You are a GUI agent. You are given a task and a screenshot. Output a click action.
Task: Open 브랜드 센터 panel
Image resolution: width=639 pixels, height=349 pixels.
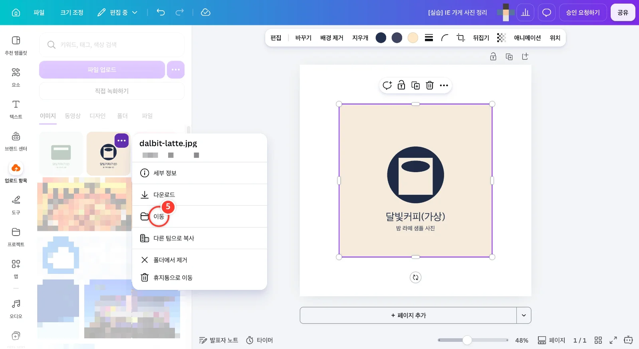(16, 141)
